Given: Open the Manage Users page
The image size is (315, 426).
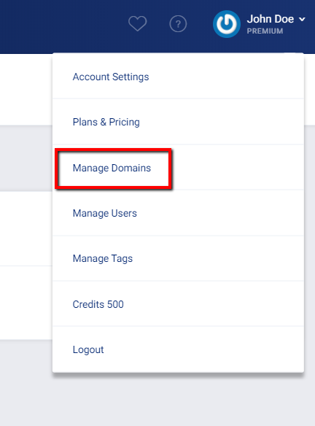Looking at the screenshot, I should (104, 213).
